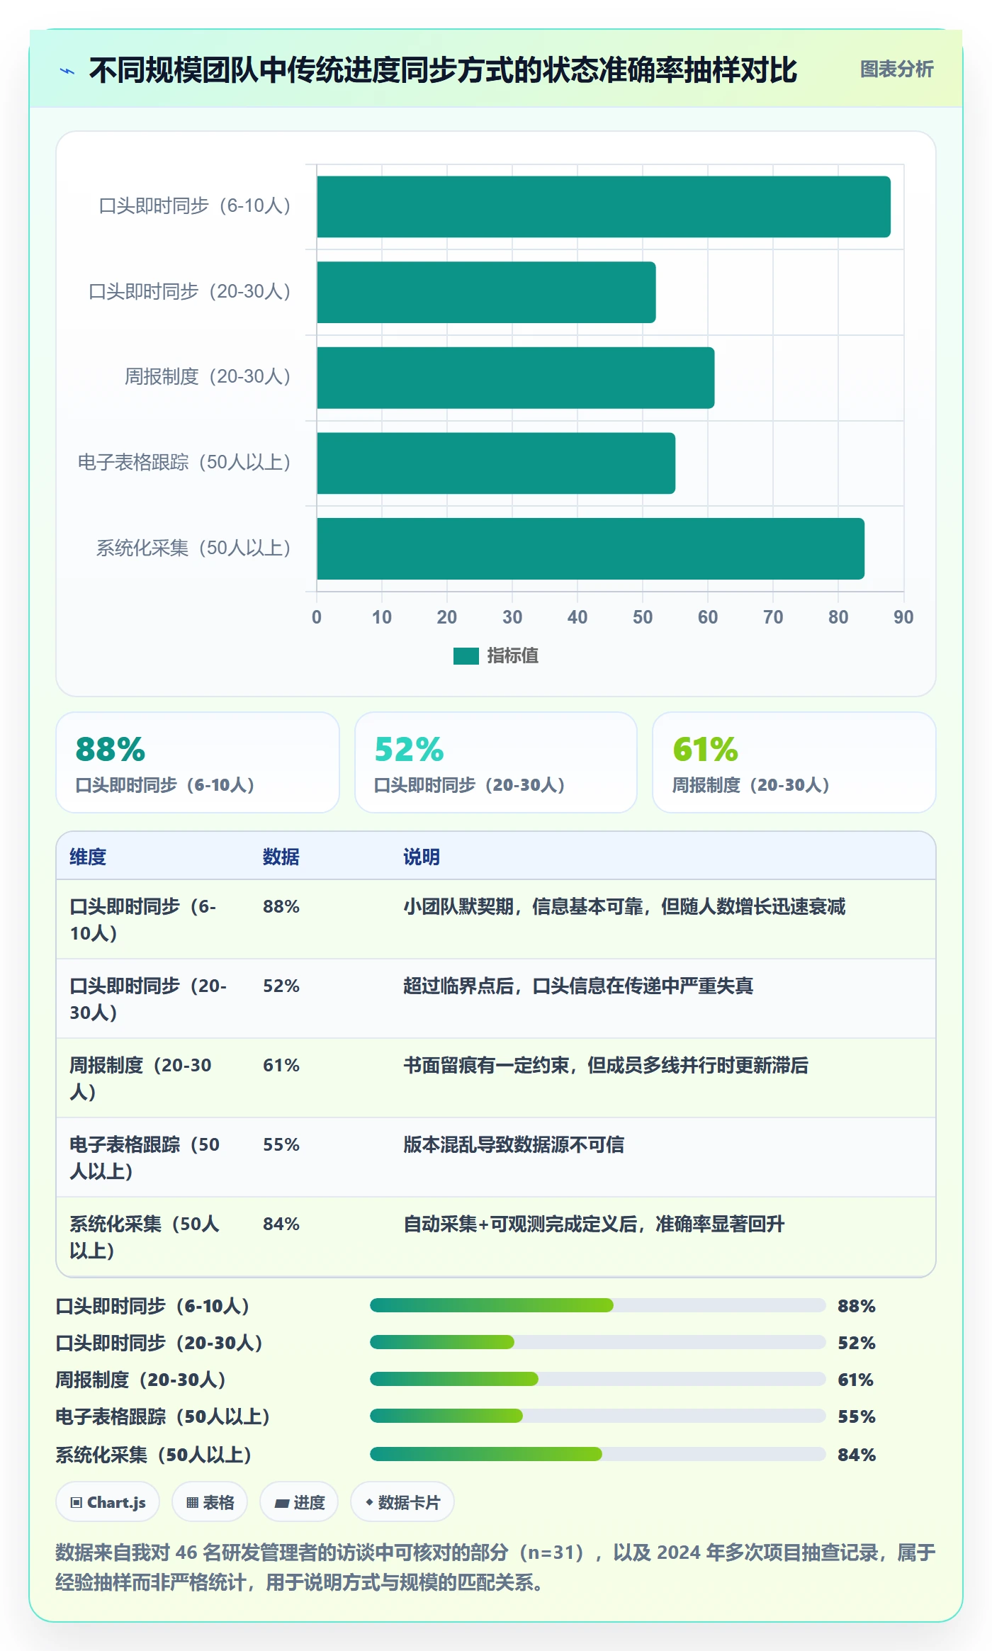Open the 52% data card

[496, 762]
